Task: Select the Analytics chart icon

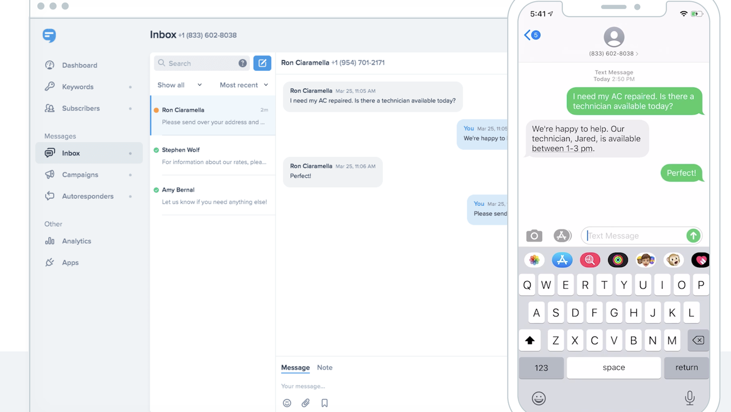Action: click(50, 241)
